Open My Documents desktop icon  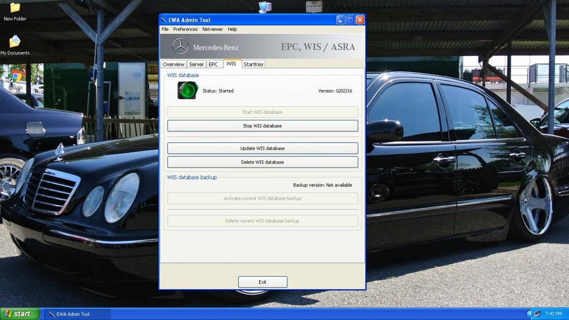pyautogui.click(x=15, y=45)
